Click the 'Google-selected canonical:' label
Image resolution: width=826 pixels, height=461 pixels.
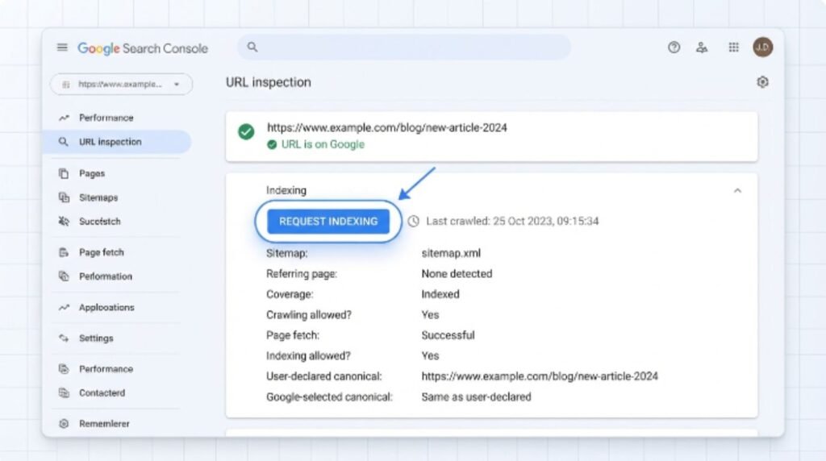click(x=329, y=397)
